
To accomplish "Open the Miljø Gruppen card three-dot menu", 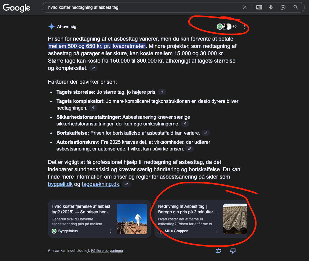I will tap(217, 231).
